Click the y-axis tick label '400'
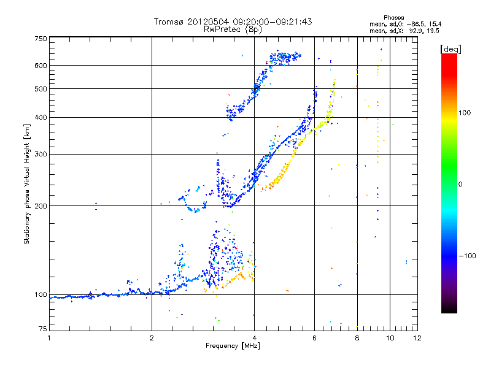 tap(41, 118)
